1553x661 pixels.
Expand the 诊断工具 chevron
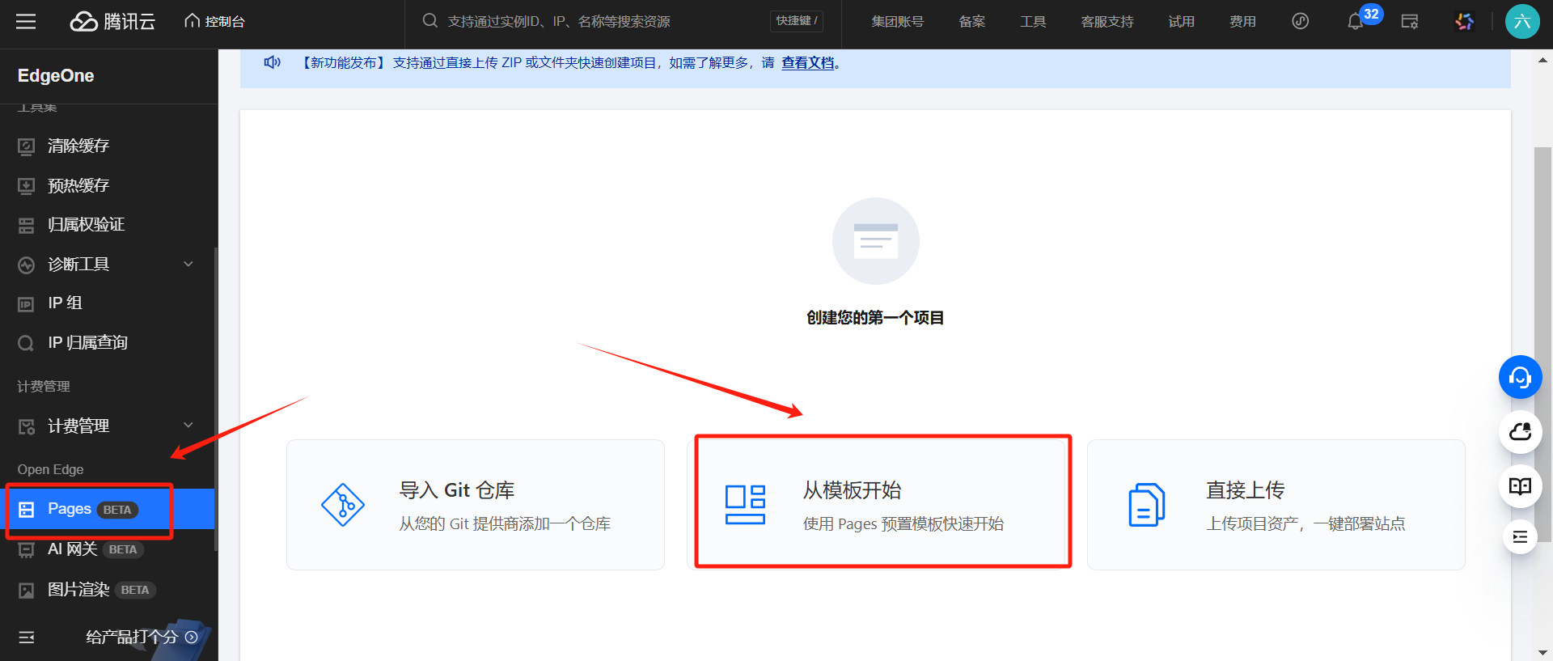pyautogui.click(x=188, y=264)
